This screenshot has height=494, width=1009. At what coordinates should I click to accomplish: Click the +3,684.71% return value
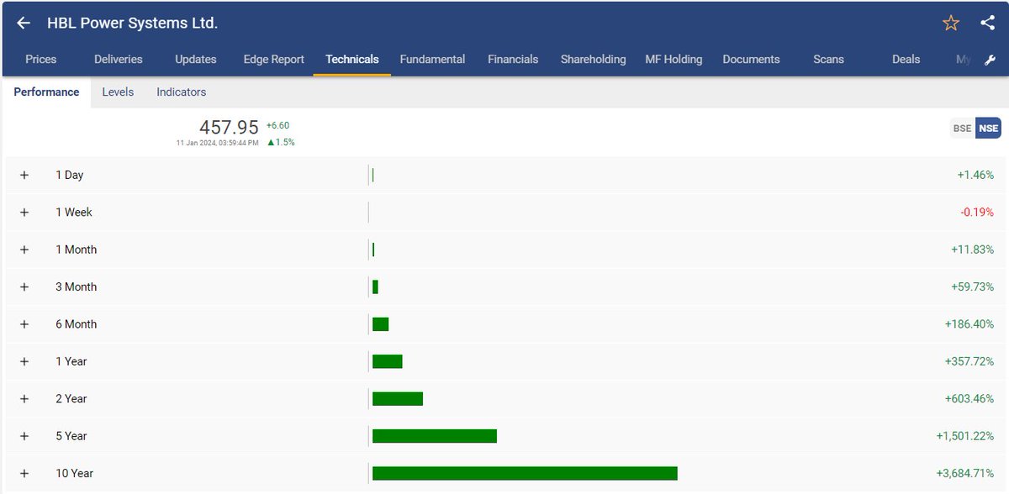(964, 473)
